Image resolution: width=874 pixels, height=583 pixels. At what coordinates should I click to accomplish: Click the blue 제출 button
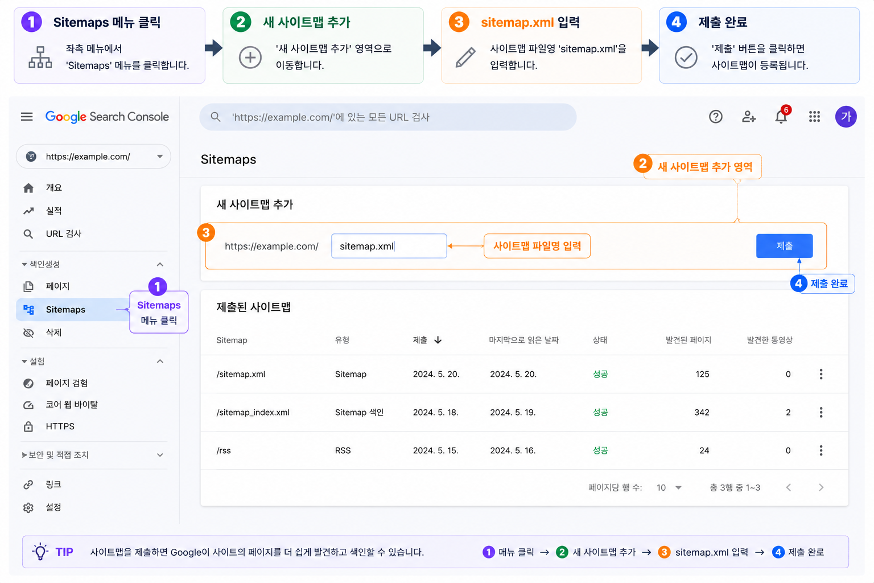click(784, 246)
